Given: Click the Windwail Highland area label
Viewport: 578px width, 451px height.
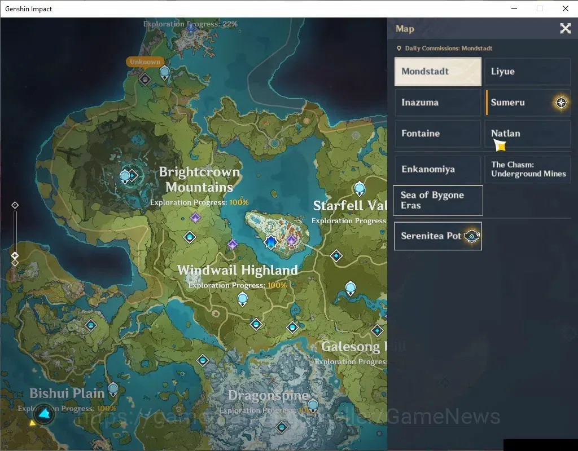Looking at the screenshot, I should tap(238, 270).
